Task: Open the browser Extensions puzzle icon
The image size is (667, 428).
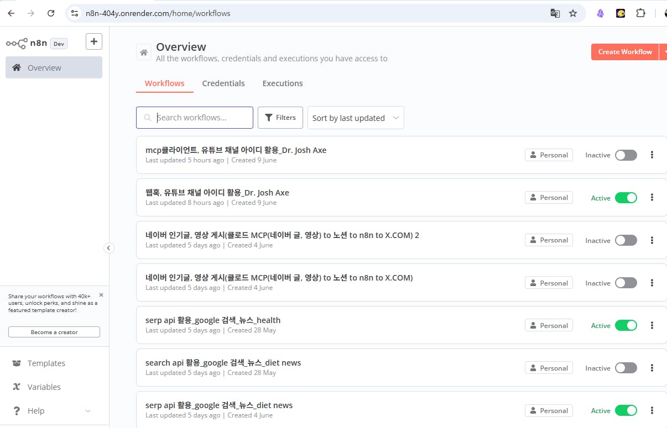Action: click(x=640, y=13)
